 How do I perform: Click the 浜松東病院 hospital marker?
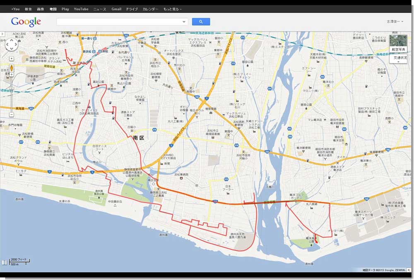coord(181,179)
